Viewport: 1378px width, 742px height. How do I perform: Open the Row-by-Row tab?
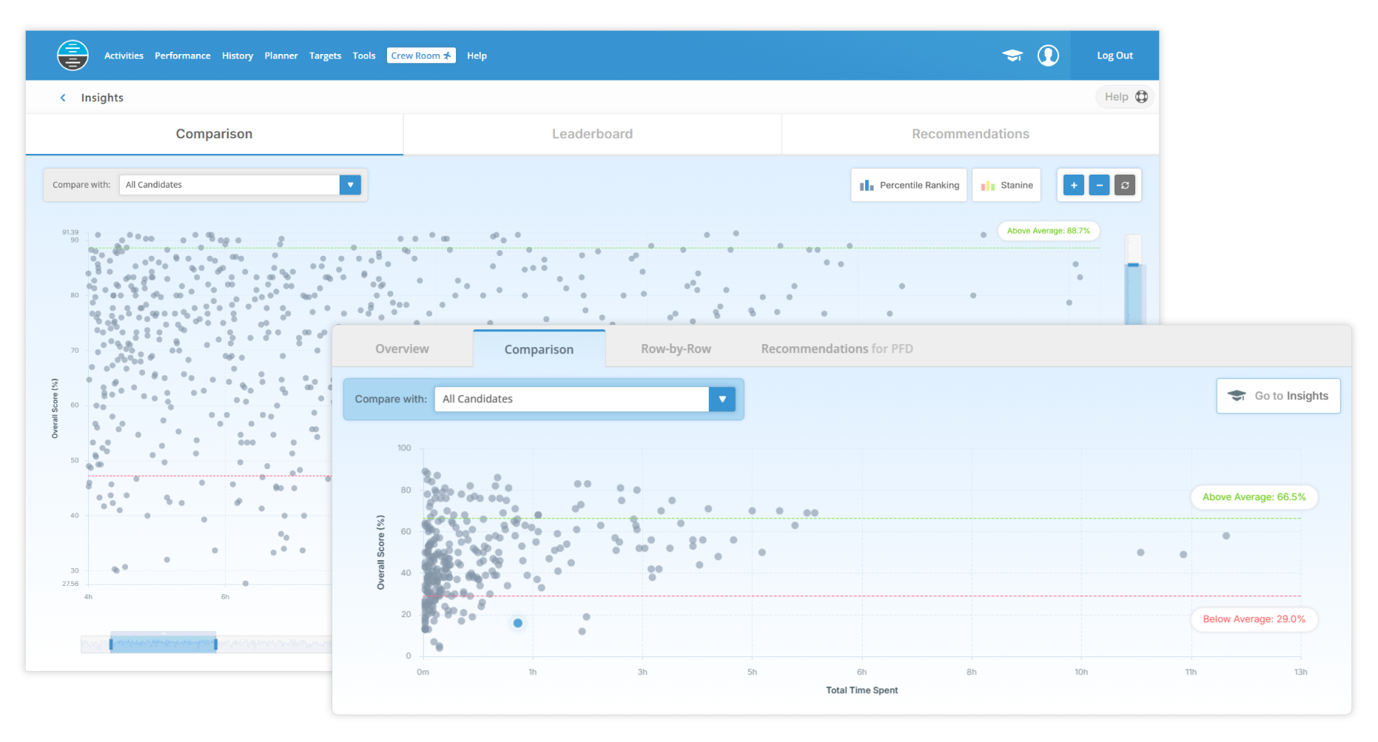(676, 349)
